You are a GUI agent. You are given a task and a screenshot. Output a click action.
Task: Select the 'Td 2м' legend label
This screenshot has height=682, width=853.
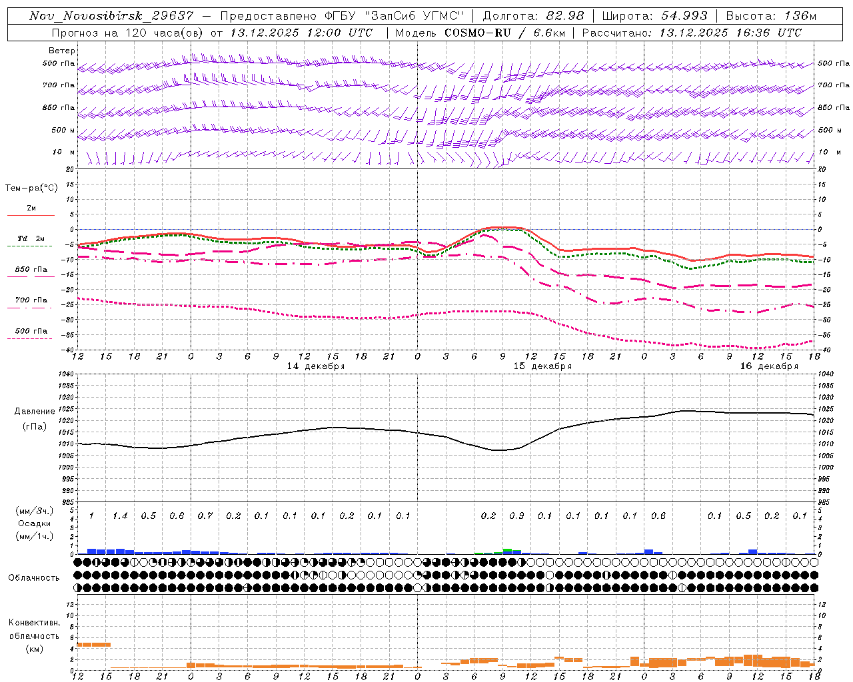tap(31, 238)
